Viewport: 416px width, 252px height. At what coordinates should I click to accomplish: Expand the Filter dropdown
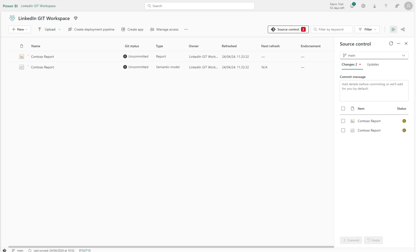point(367,29)
